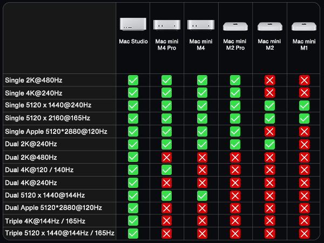Click the green check for Single 5120 x 2160@165Hz, Mac mini M1
324x243 pixels.
click(304, 118)
